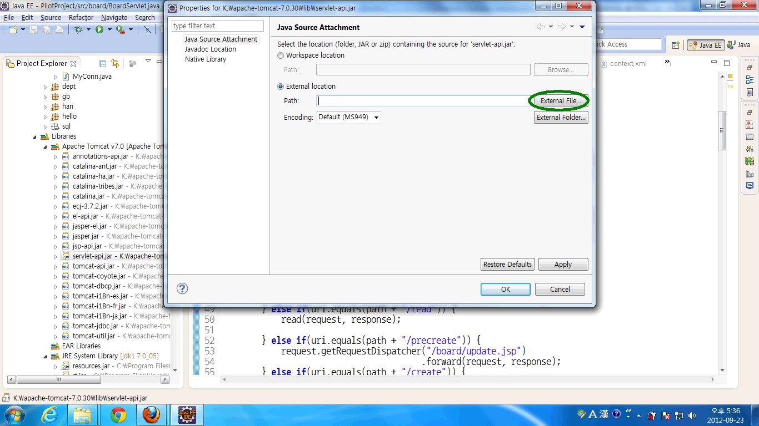
Task: Click the type filter text field
Action: tap(217, 26)
